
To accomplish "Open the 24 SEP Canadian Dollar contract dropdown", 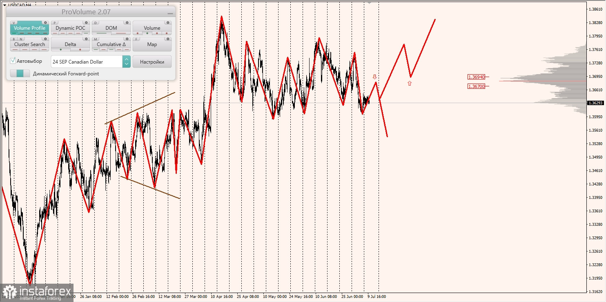I will pyautogui.click(x=91, y=62).
